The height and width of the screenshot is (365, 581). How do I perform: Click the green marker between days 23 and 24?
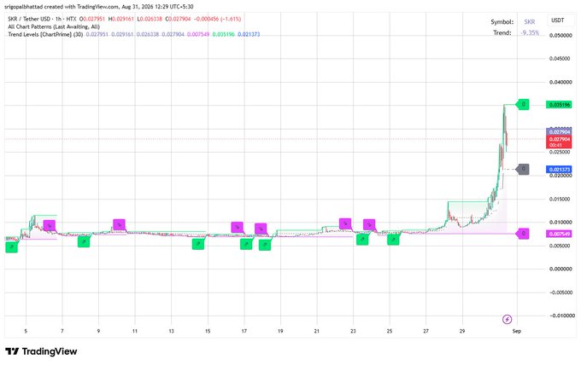coord(362,240)
